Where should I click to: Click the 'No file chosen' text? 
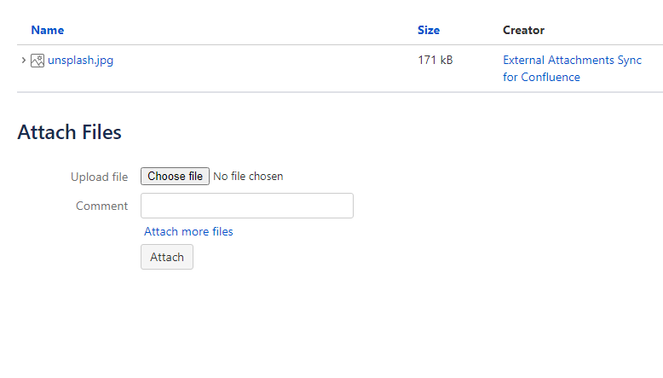pos(248,177)
